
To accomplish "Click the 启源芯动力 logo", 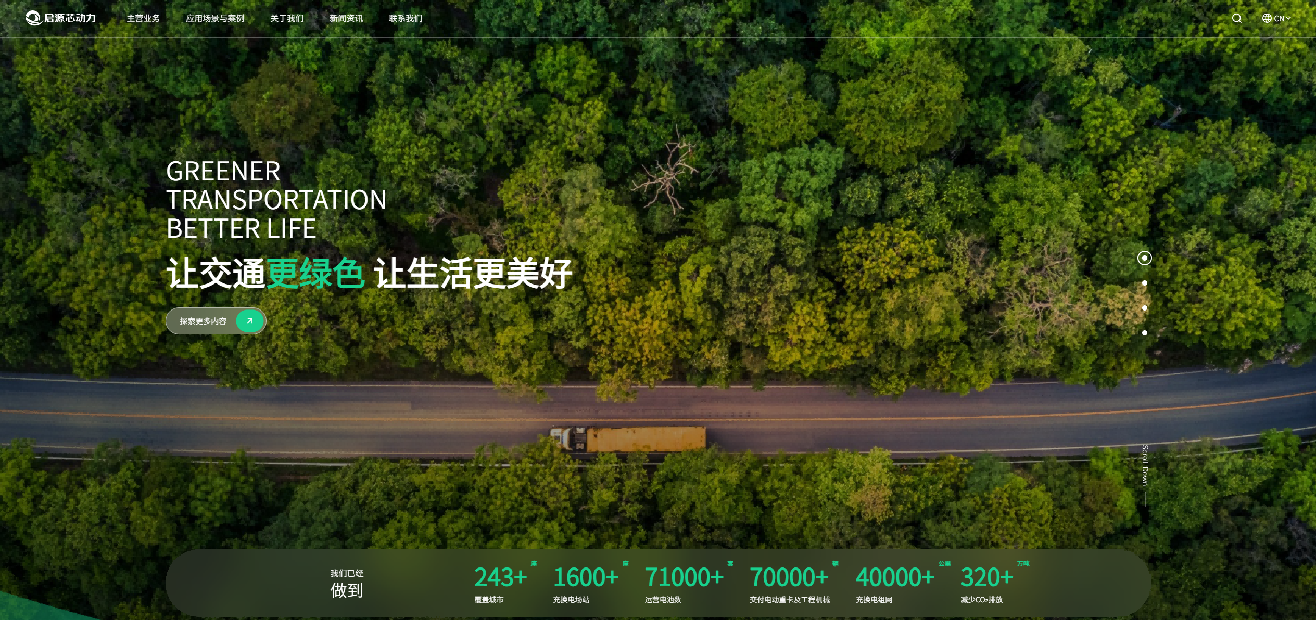I will (61, 18).
